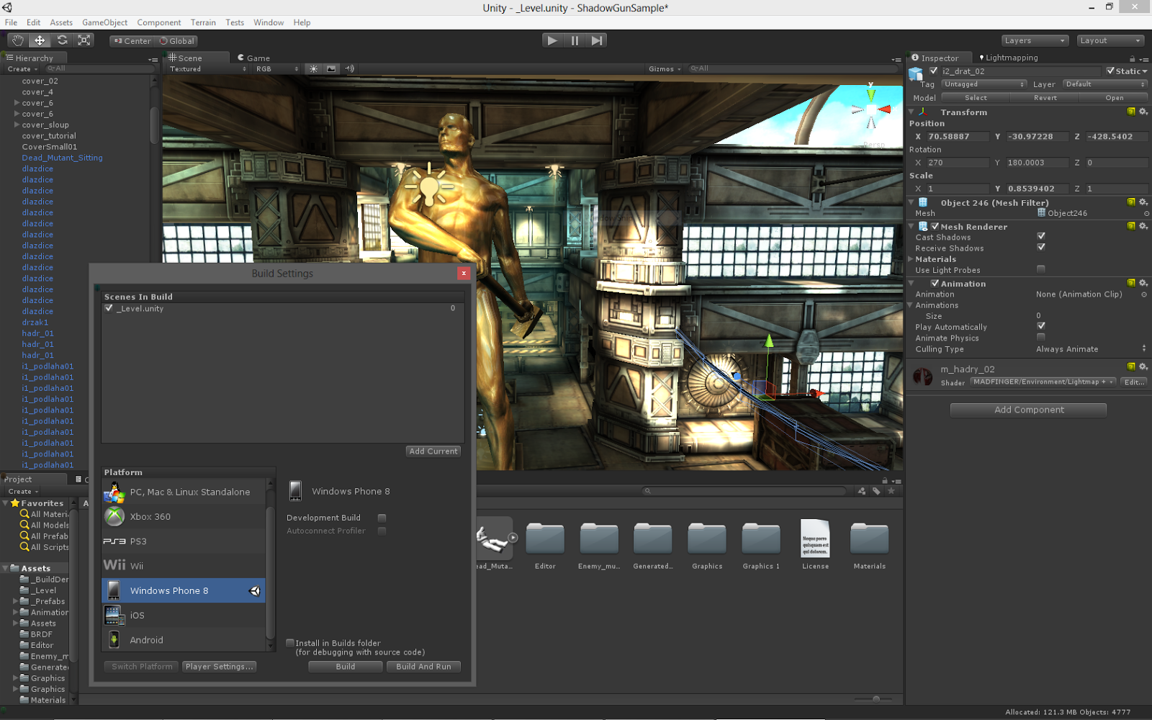This screenshot has width=1152, height=720.
Task: Open the Layers dropdown
Action: click(1035, 40)
